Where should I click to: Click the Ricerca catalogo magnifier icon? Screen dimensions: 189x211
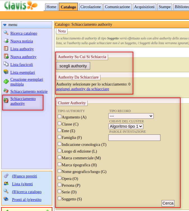tap(6, 33)
